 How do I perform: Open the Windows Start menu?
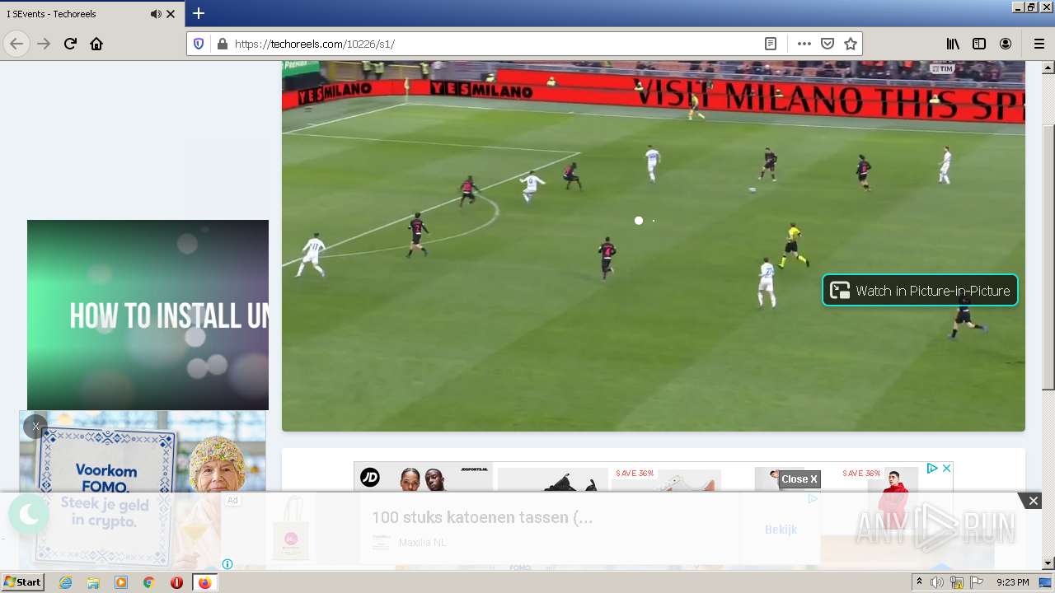(x=22, y=581)
